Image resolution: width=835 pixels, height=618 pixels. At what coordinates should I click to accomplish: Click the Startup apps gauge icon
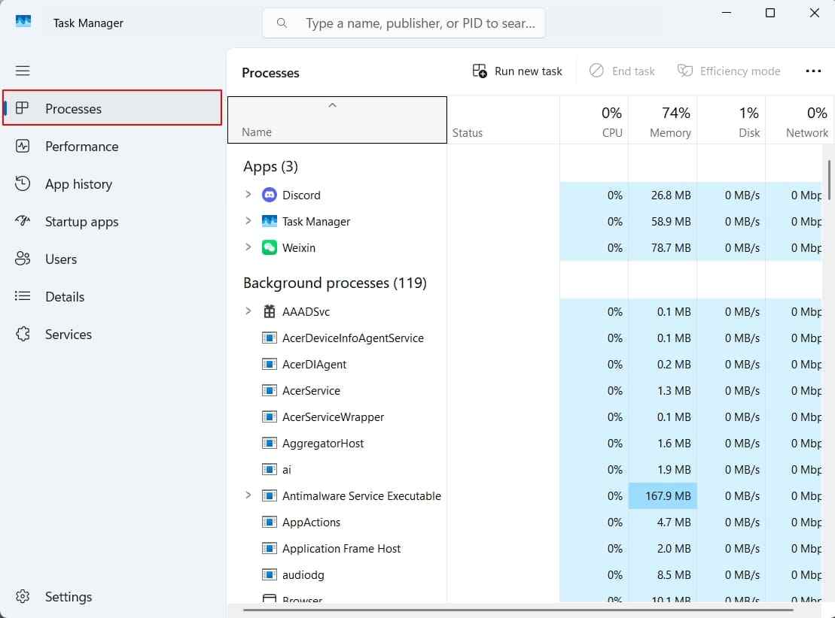[23, 221]
